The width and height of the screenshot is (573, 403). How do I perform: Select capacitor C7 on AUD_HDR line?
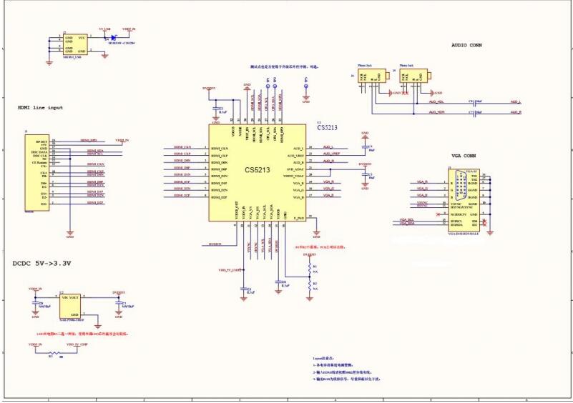[x=474, y=114]
